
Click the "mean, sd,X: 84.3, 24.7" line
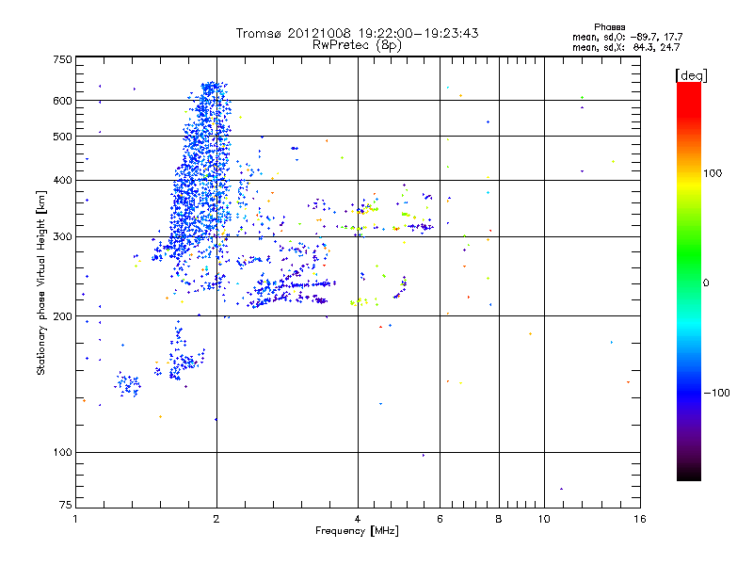[x=626, y=47]
